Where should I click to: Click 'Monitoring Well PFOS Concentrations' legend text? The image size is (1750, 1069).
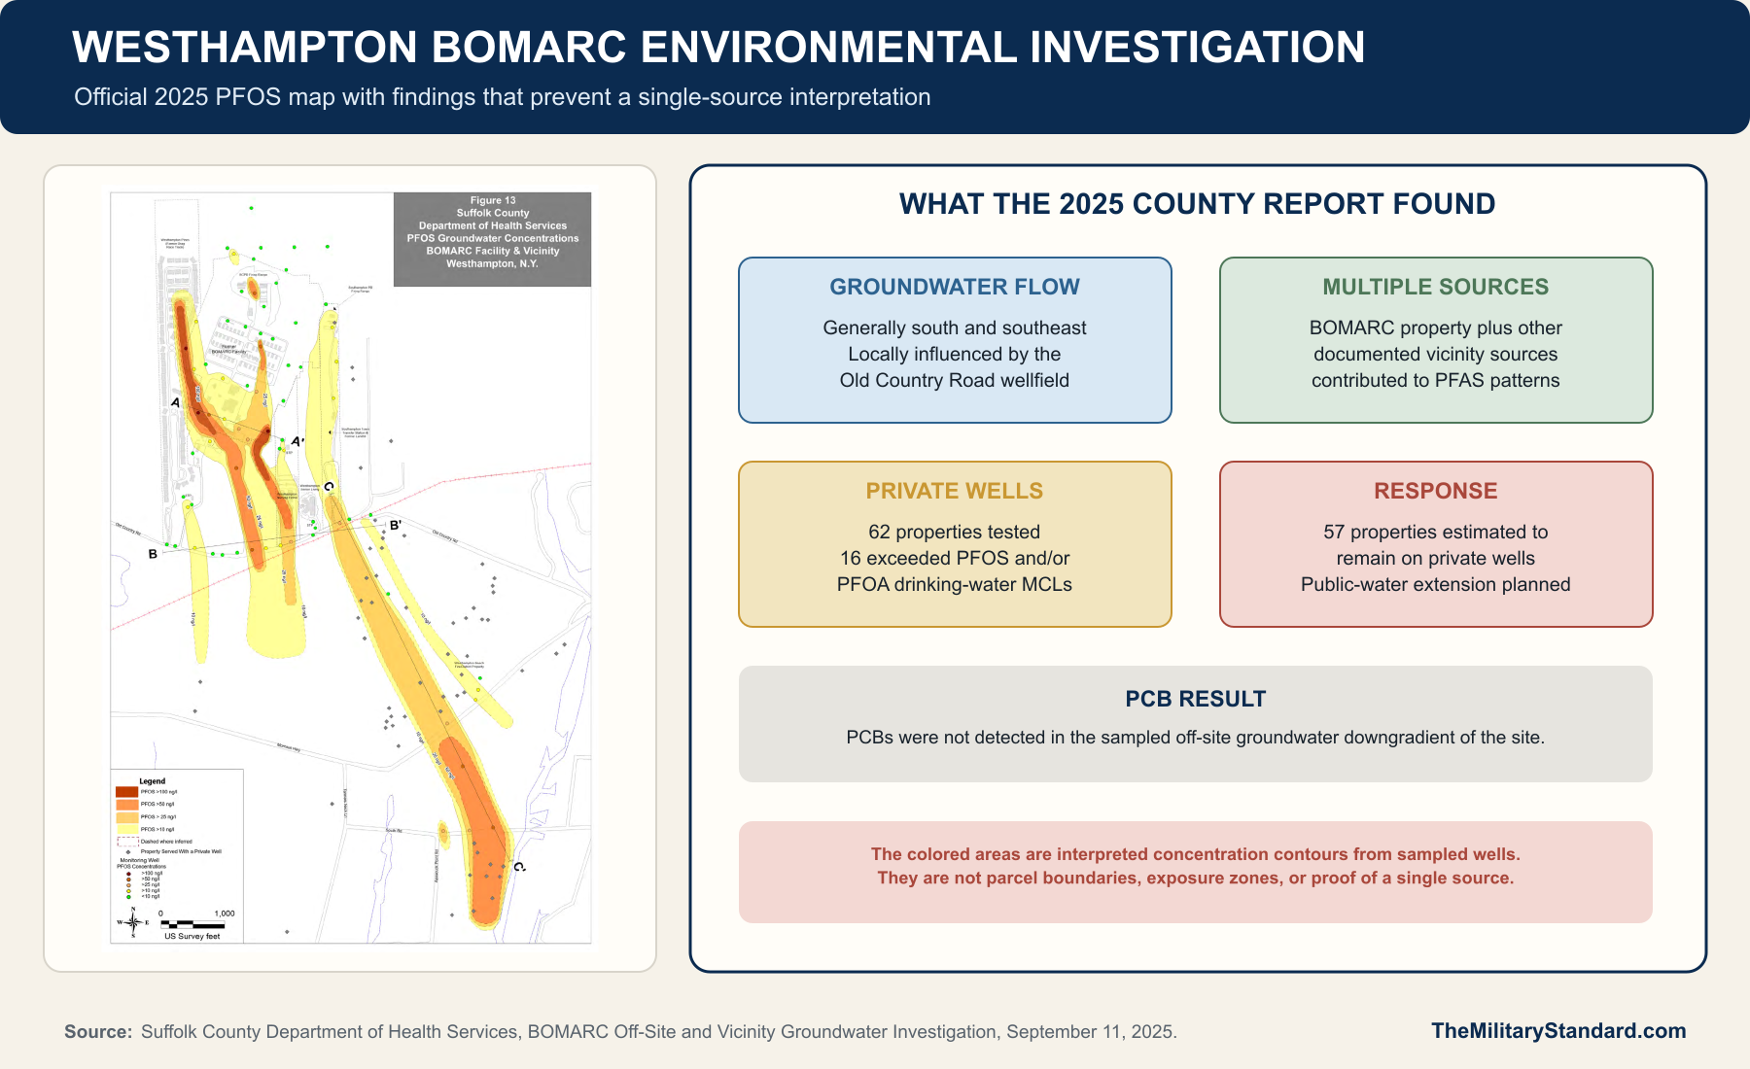pyautogui.click(x=141, y=863)
